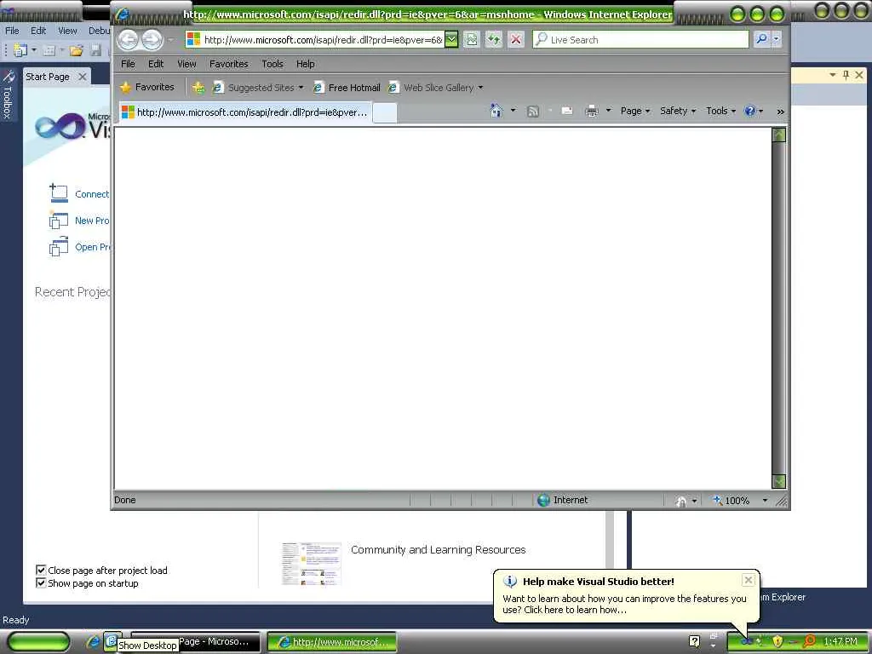Click the Add to Favorites Bar icon
Image resolution: width=872 pixels, height=654 pixels.
click(x=198, y=88)
